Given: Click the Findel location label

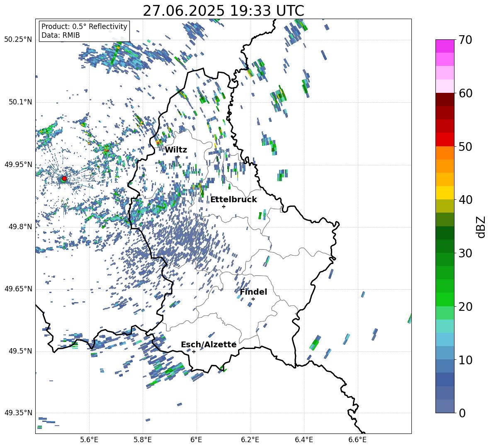Looking at the screenshot, I should tap(253, 292).
